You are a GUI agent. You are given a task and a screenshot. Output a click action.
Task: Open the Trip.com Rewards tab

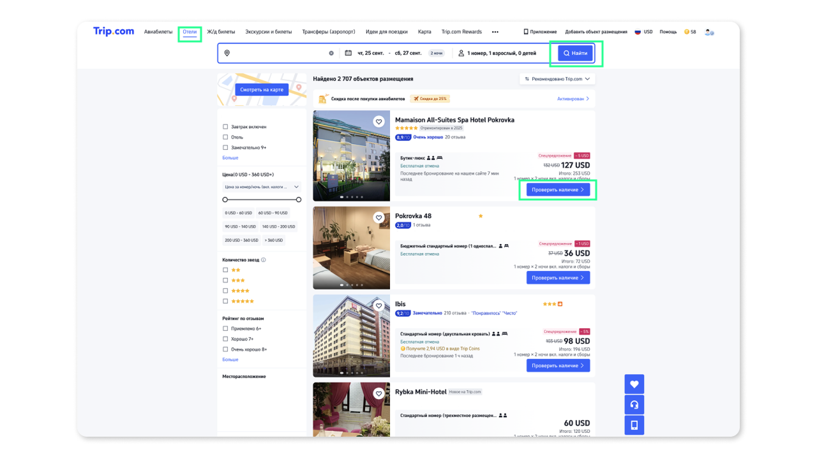(461, 32)
